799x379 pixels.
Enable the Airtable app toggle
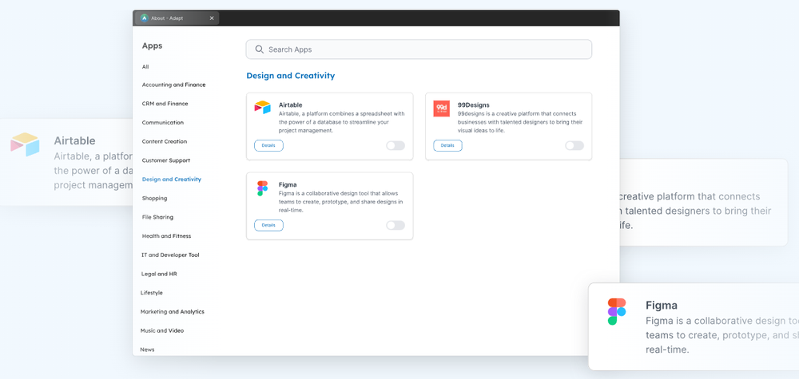(396, 145)
